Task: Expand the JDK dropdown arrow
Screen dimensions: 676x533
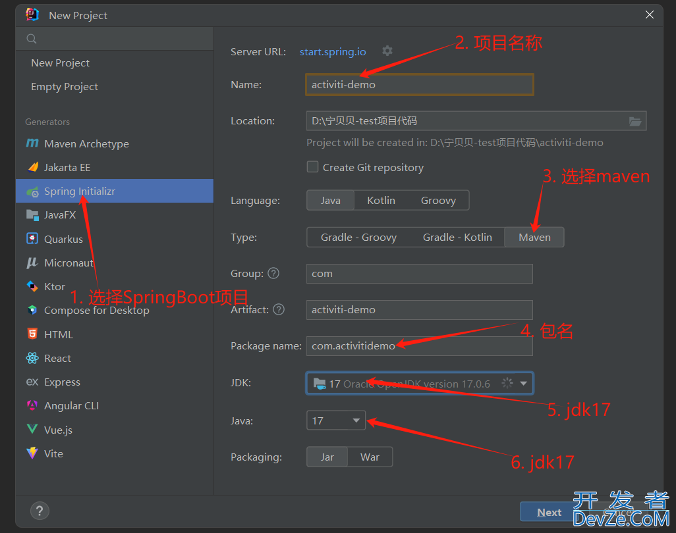Action: (x=523, y=383)
